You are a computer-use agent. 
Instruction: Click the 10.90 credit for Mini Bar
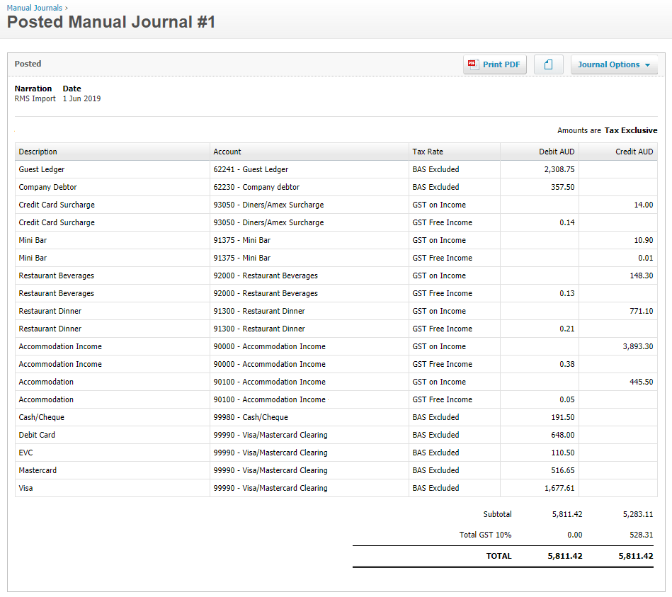tap(643, 240)
